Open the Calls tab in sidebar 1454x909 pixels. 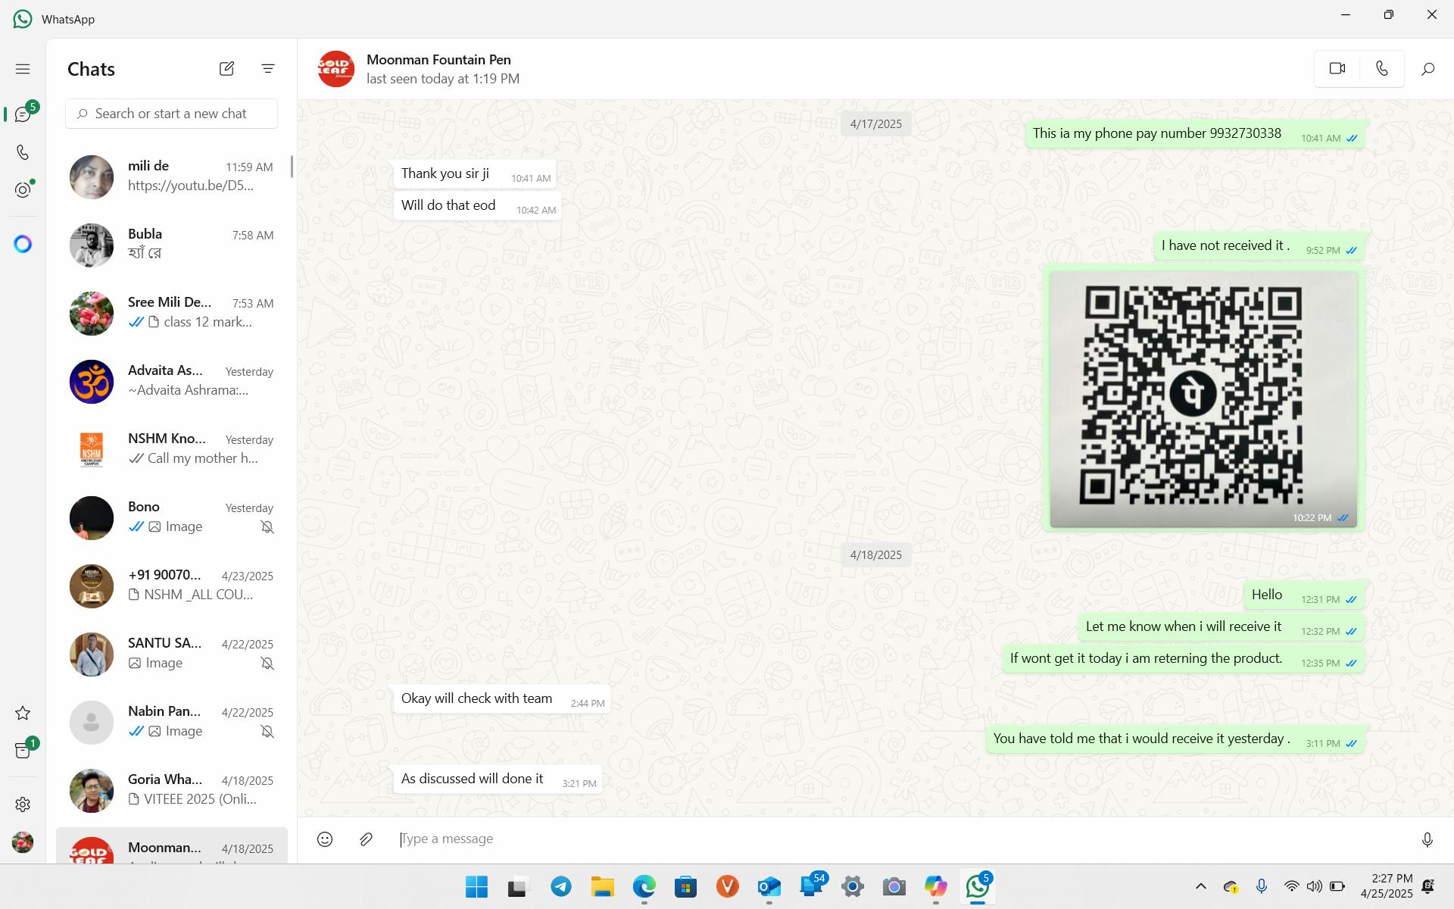click(23, 152)
